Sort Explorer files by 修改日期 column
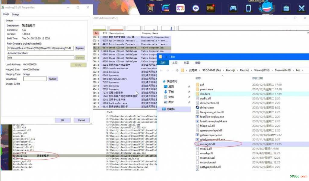This screenshot has height=181, width=309. point(257,78)
